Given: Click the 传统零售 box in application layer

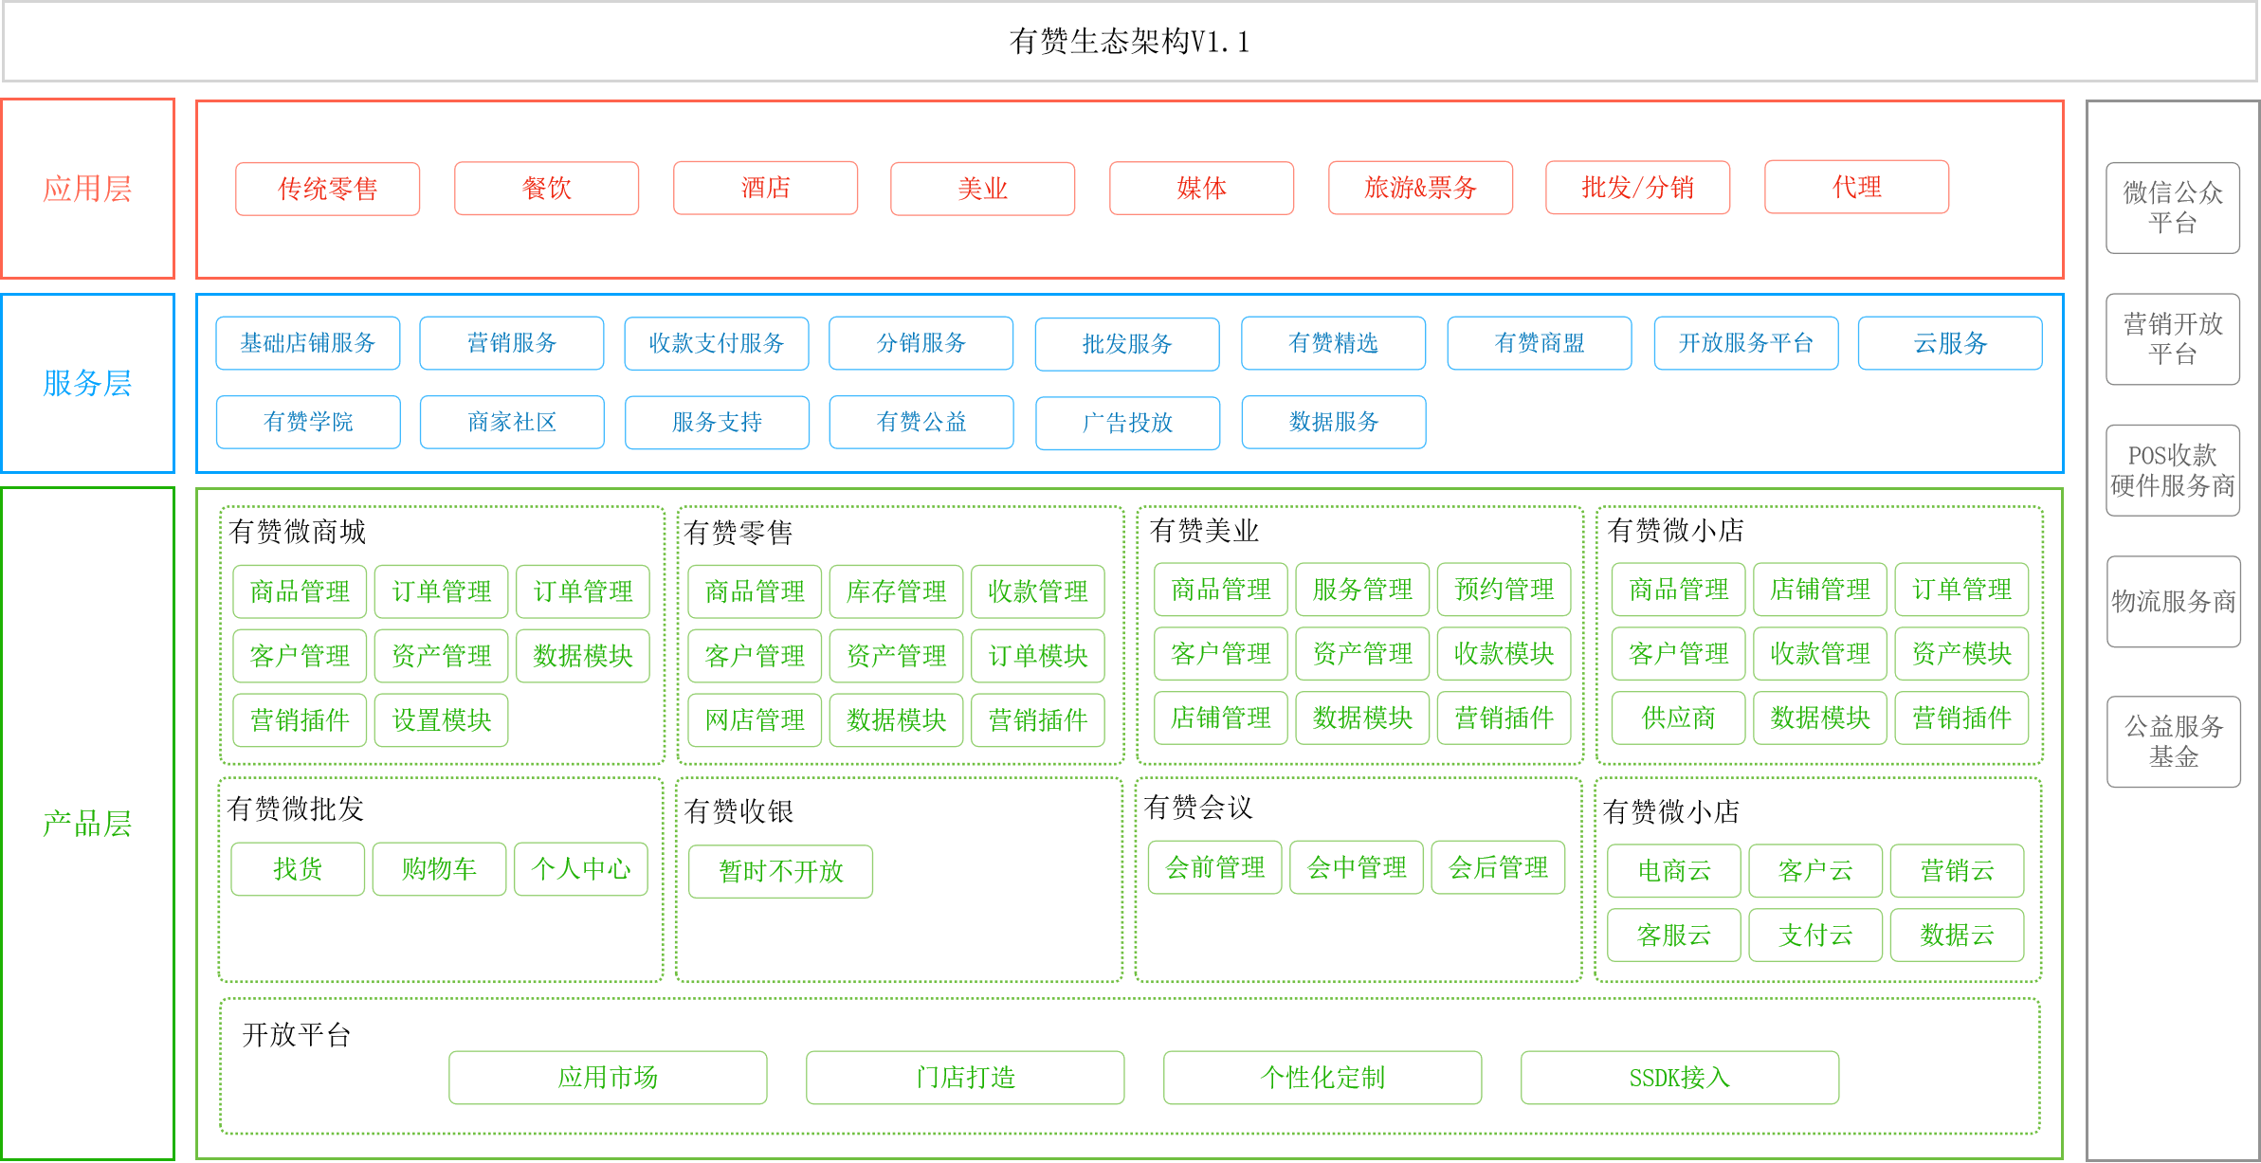Looking at the screenshot, I should (x=327, y=189).
